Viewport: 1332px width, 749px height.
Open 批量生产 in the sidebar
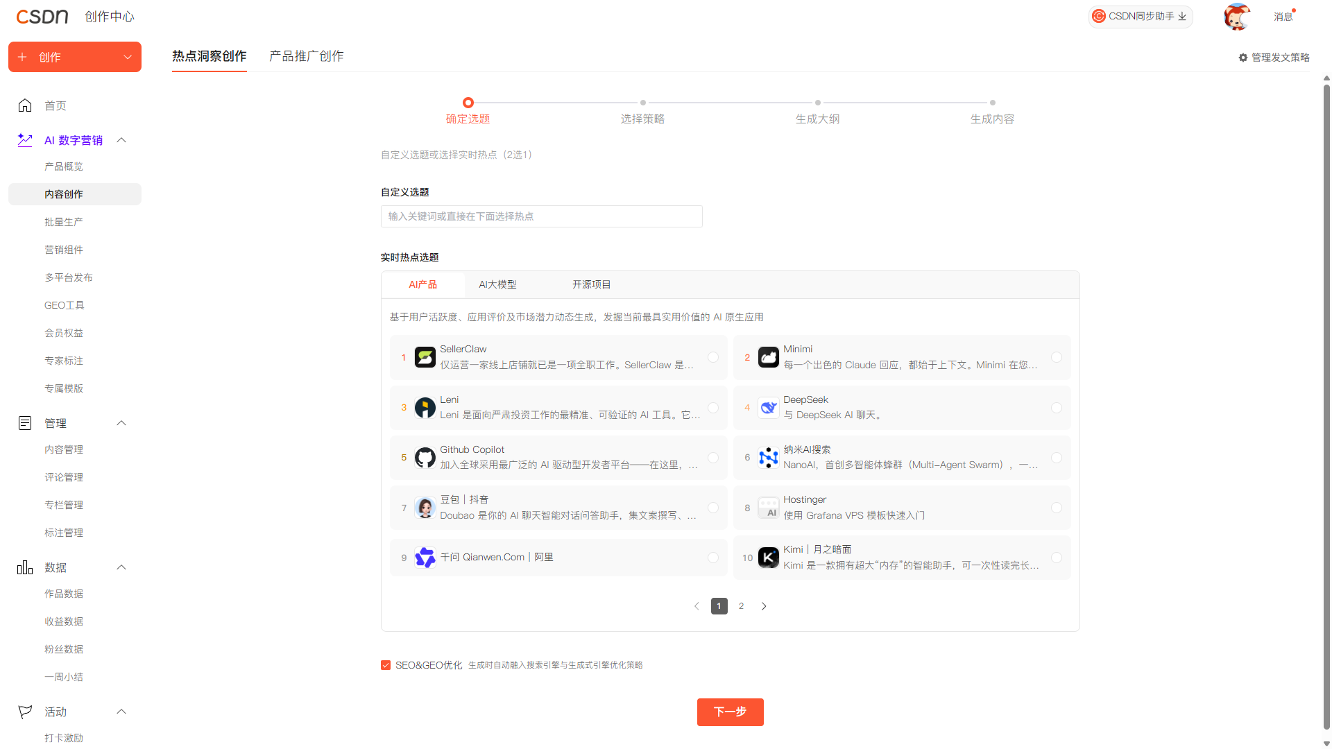pos(64,222)
